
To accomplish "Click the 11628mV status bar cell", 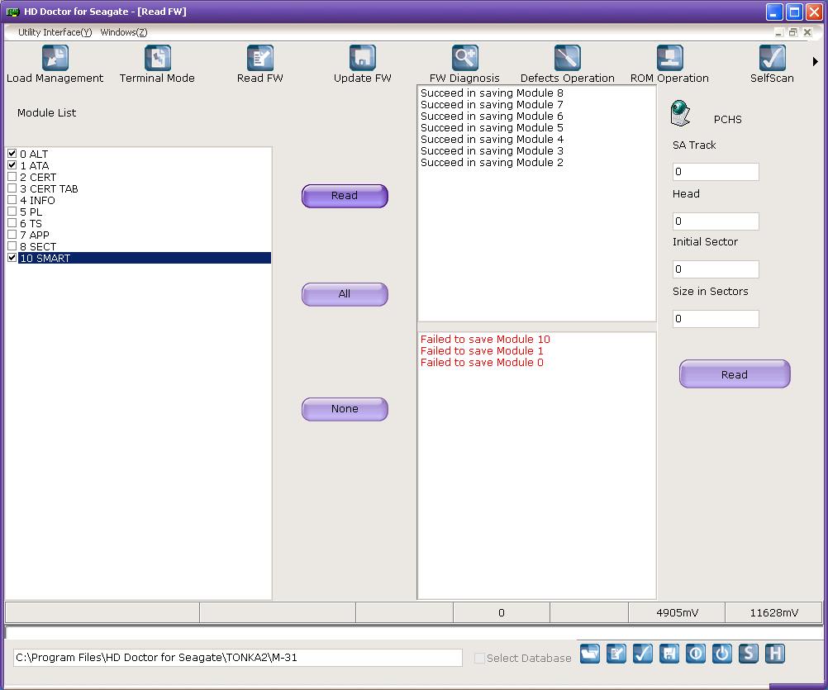I will [x=774, y=612].
